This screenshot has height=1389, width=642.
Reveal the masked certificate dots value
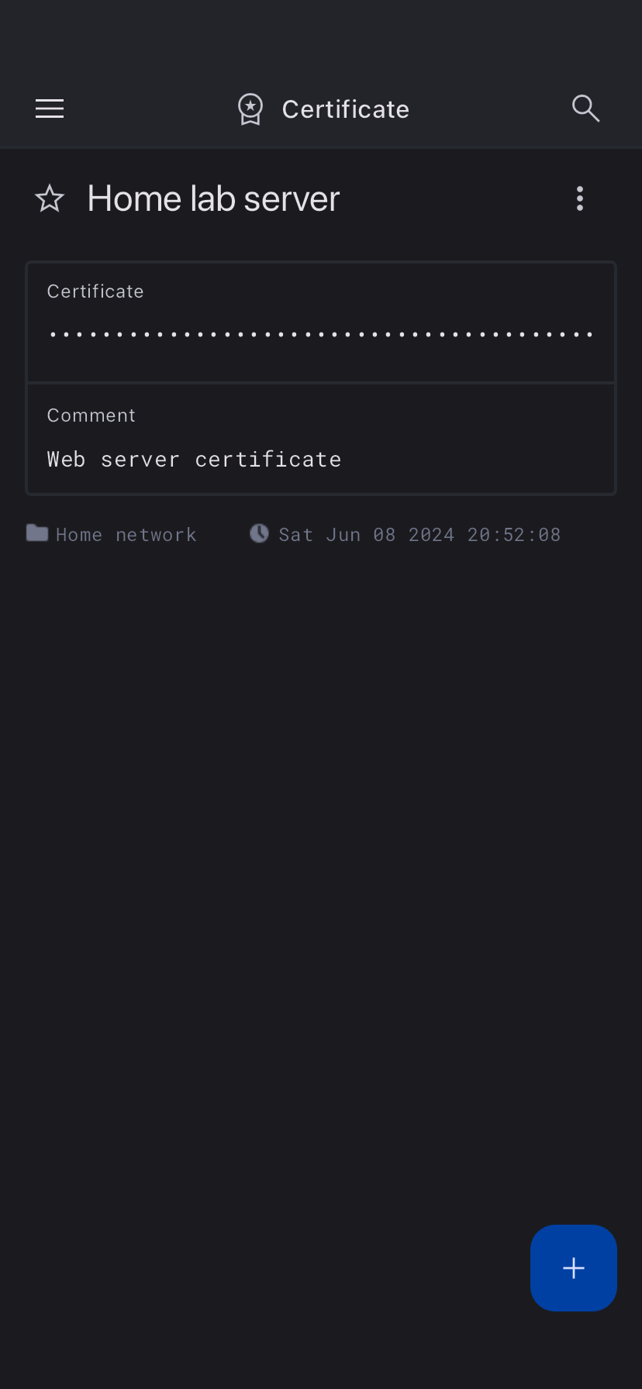pos(321,335)
